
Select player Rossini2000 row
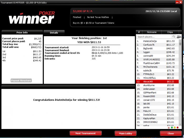coord(157,96)
